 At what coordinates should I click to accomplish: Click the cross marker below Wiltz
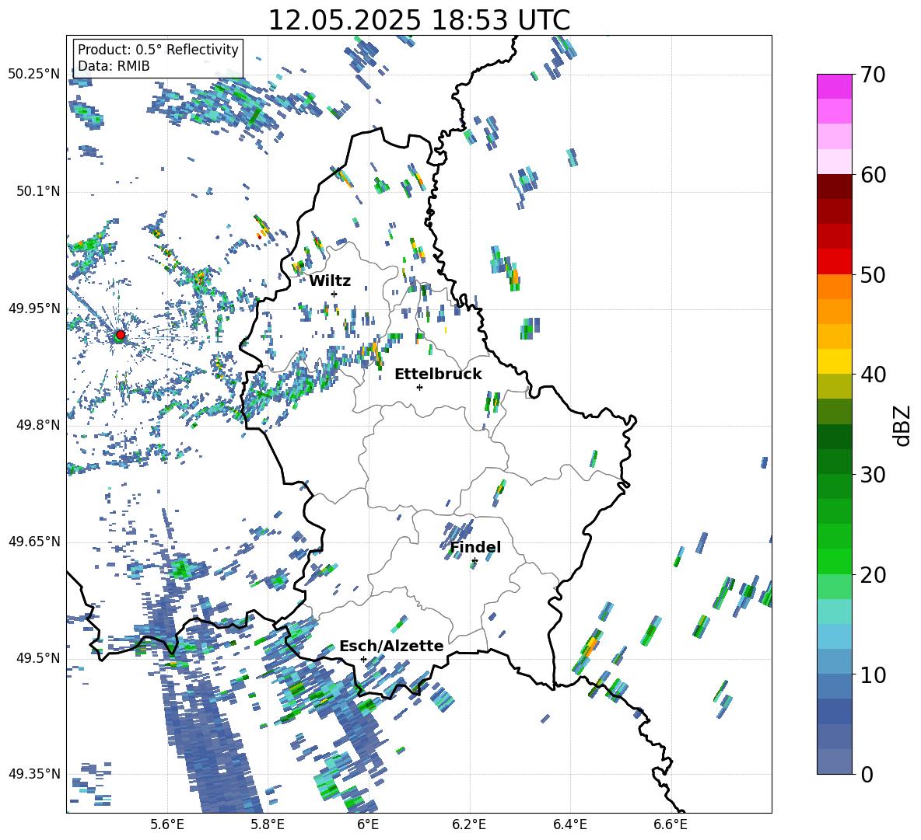pyautogui.click(x=334, y=294)
